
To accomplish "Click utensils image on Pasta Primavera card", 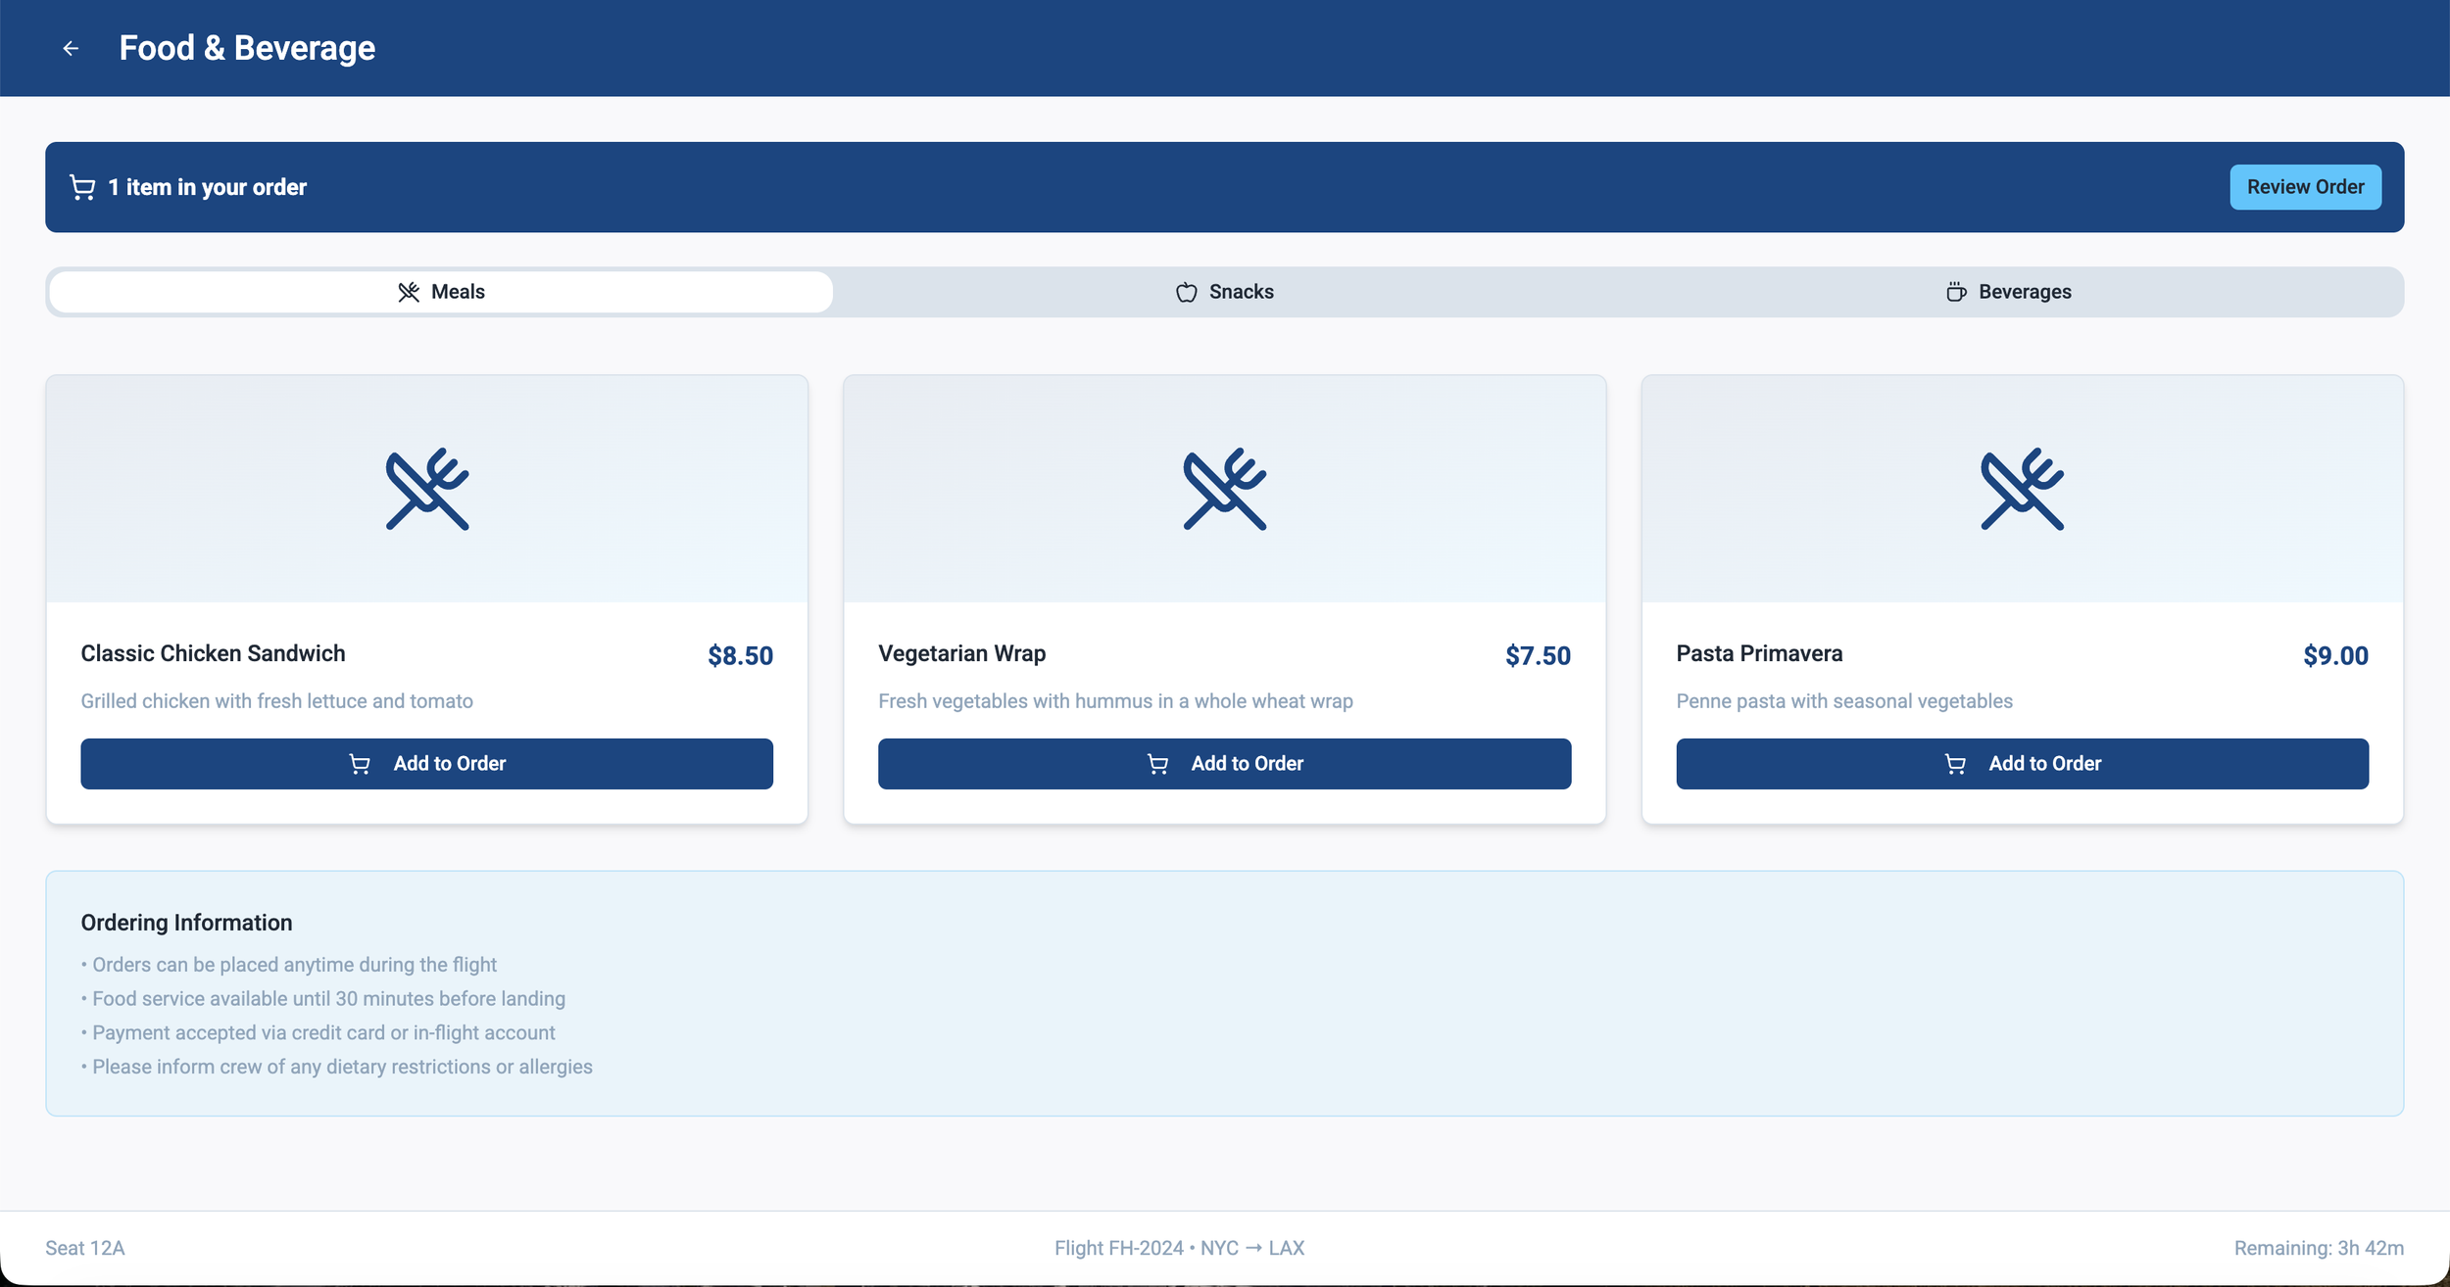I will tap(2022, 489).
